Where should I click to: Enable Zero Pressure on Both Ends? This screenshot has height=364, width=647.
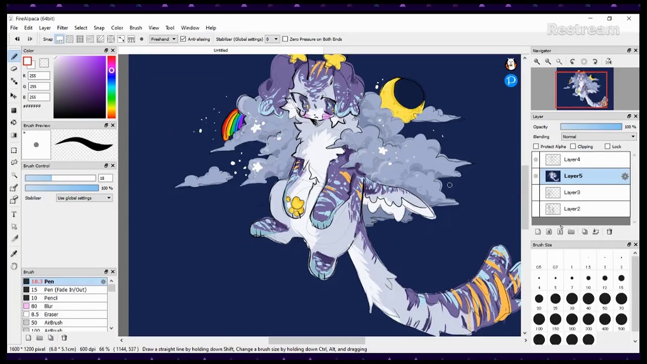285,39
